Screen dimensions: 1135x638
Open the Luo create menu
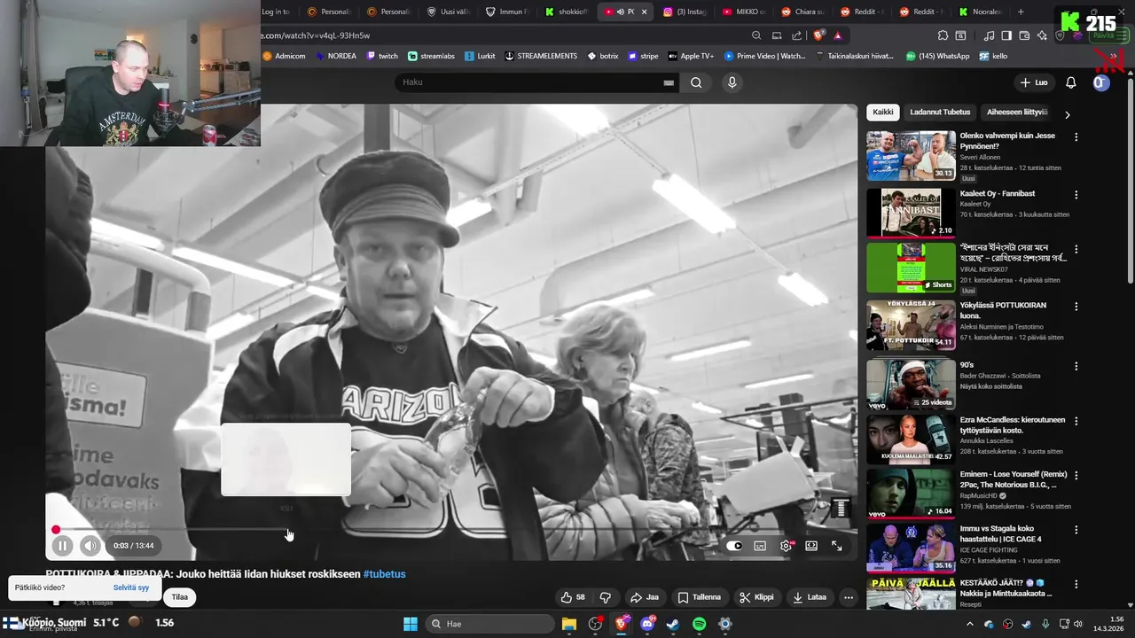[1034, 82]
